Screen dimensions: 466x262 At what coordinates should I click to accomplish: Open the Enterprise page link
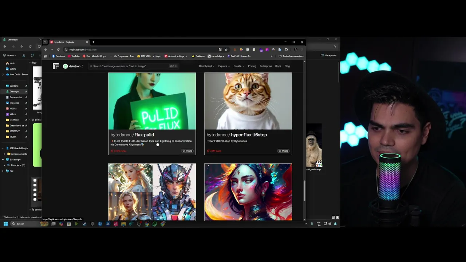[x=266, y=66]
